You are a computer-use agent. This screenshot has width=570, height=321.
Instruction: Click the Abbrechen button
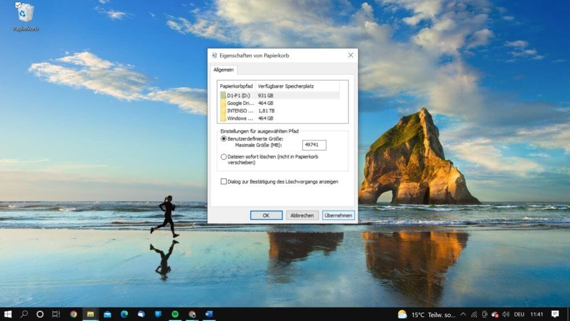pos(302,215)
